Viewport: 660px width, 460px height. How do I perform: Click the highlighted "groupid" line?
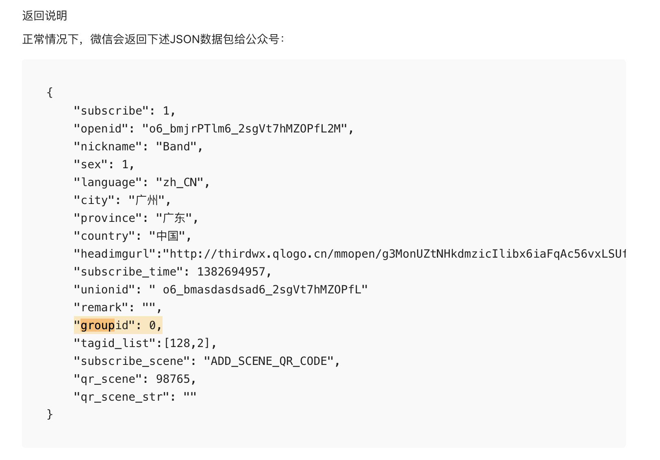[118, 325]
